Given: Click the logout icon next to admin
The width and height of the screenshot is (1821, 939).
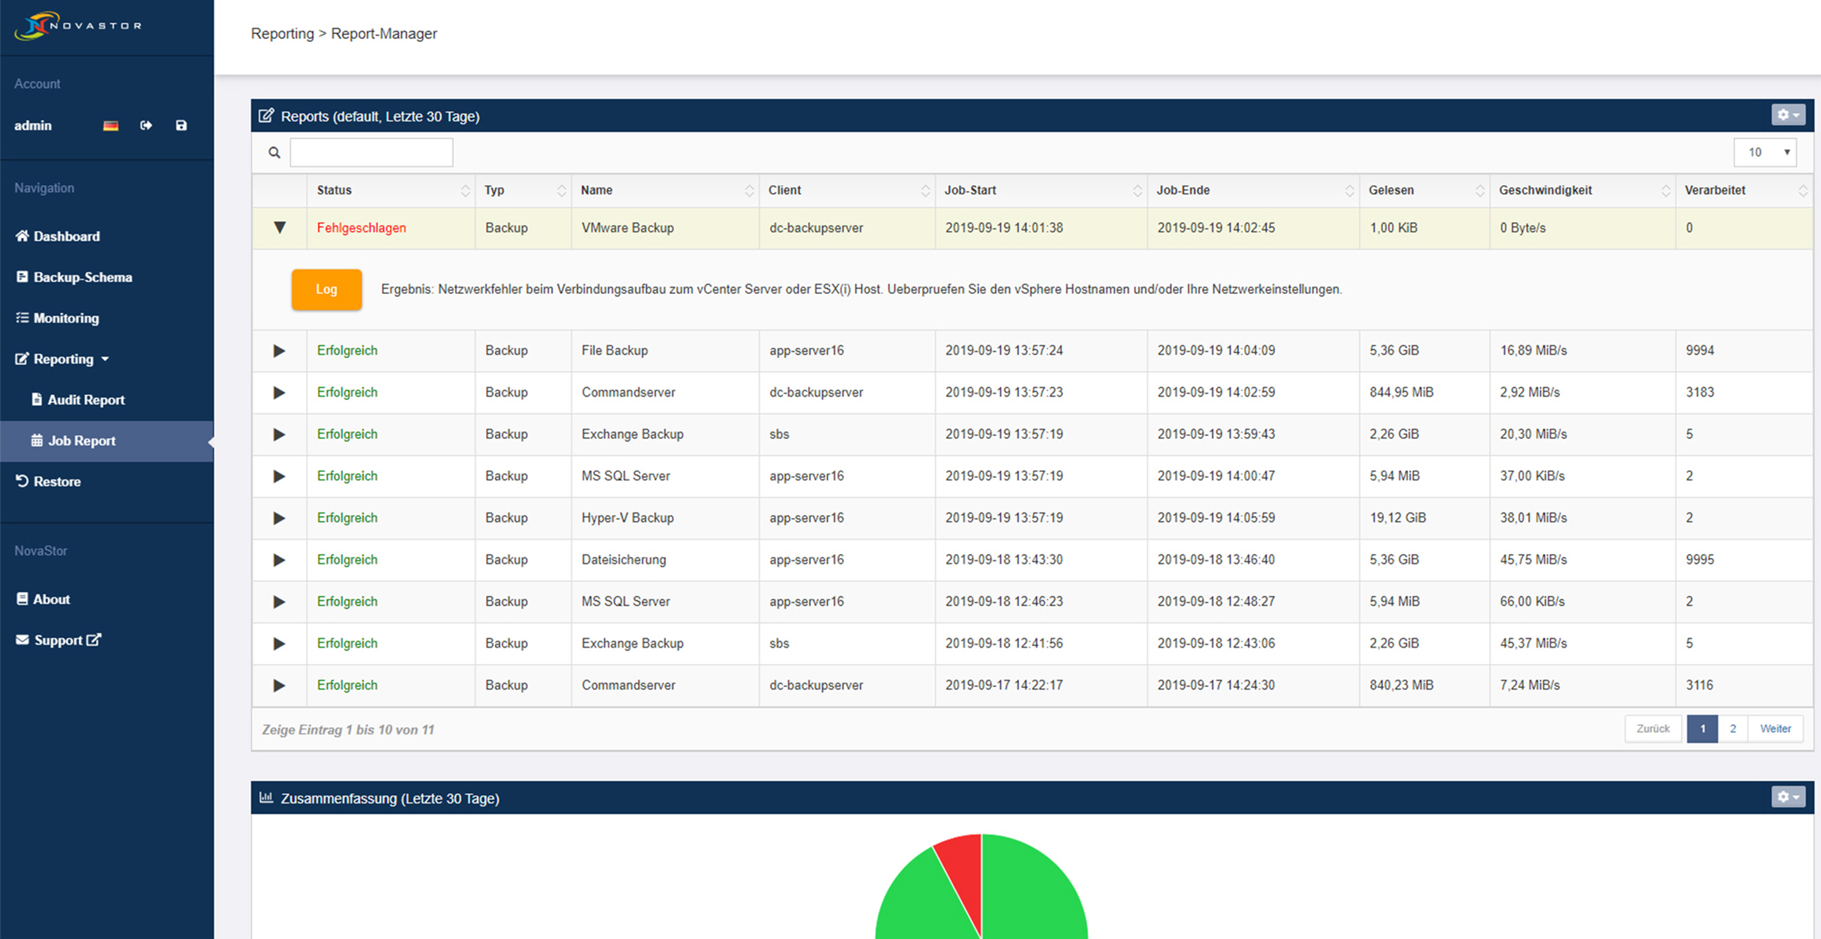Looking at the screenshot, I should (x=146, y=125).
